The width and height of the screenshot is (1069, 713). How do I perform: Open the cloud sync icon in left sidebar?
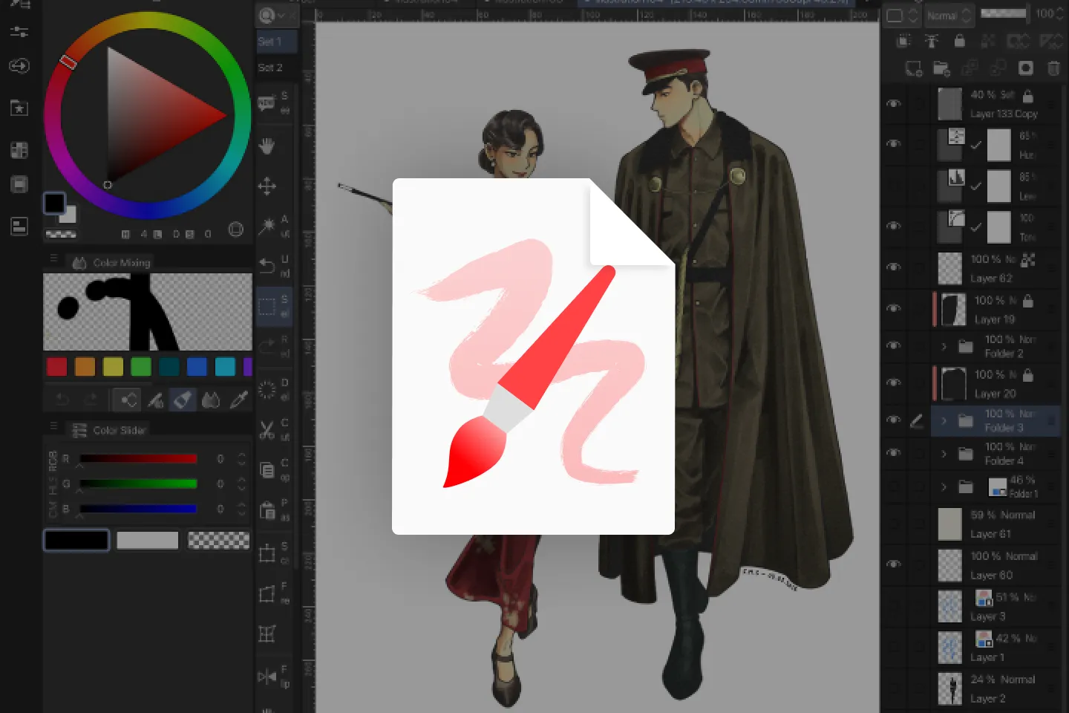pyautogui.click(x=19, y=66)
